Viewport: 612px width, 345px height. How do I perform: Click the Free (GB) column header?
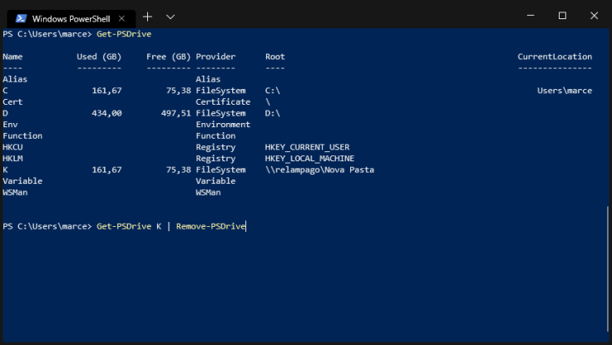[169, 57]
